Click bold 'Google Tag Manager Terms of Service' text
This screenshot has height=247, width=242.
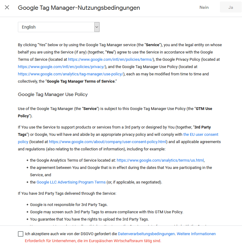click(x=81, y=81)
